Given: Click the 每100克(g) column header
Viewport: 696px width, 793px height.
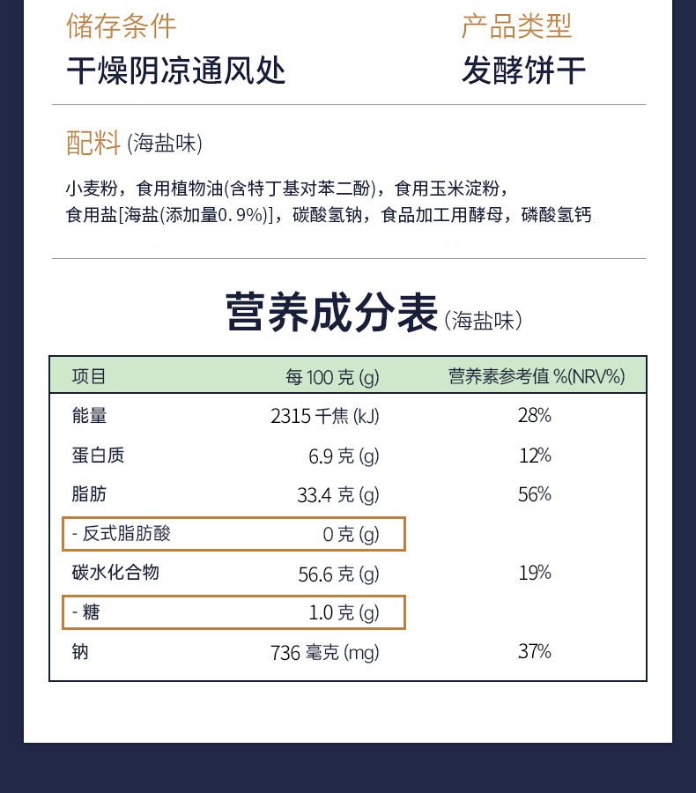Looking at the screenshot, I should [x=332, y=377].
